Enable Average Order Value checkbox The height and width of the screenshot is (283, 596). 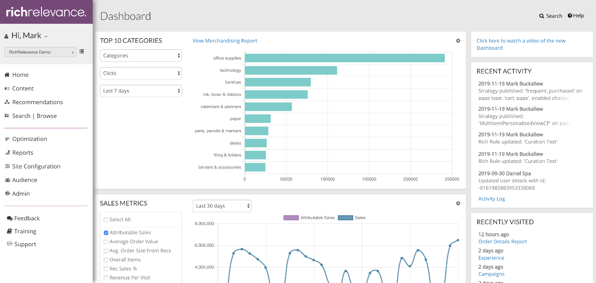click(106, 242)
